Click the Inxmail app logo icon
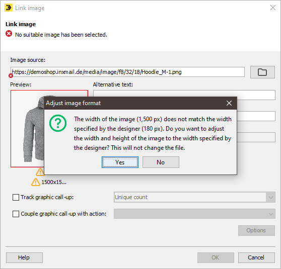The image size is (281, 269). 9,8
